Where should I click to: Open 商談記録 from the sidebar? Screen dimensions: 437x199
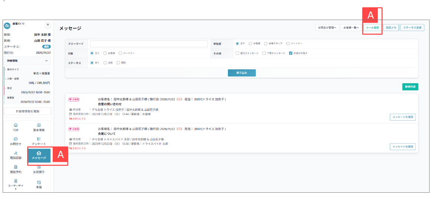pos(16,155)
